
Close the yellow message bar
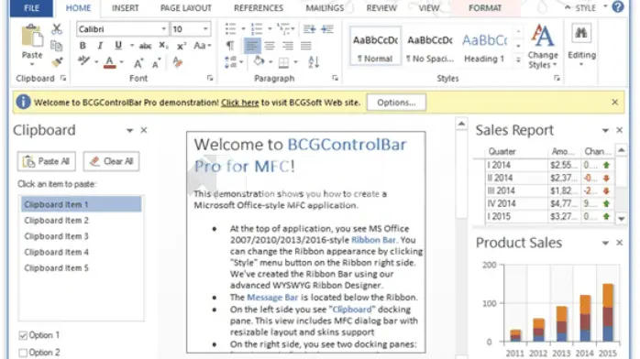(x=614, y=103)
